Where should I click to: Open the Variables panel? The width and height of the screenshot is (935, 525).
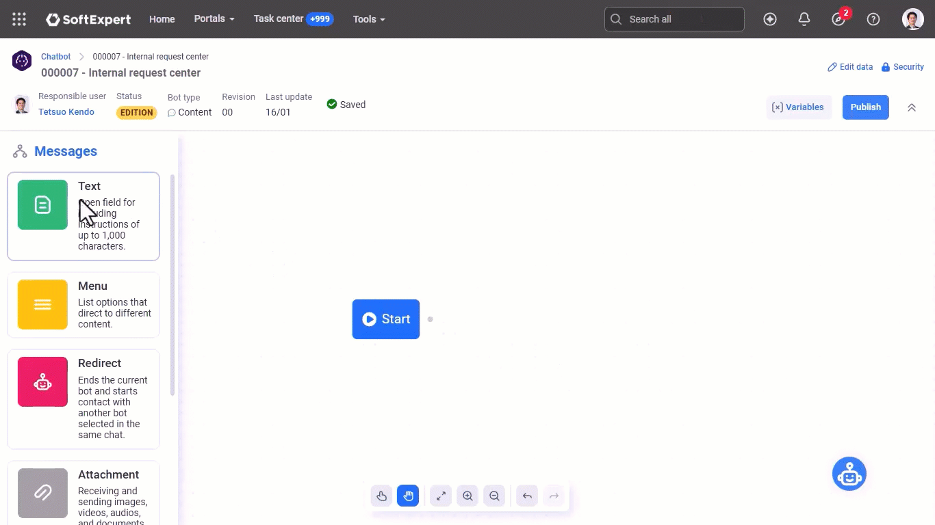[x=798, y=107]
